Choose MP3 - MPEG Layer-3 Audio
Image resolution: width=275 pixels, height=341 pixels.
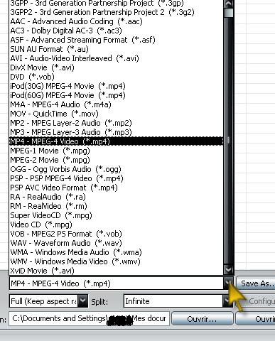point(116,132)
